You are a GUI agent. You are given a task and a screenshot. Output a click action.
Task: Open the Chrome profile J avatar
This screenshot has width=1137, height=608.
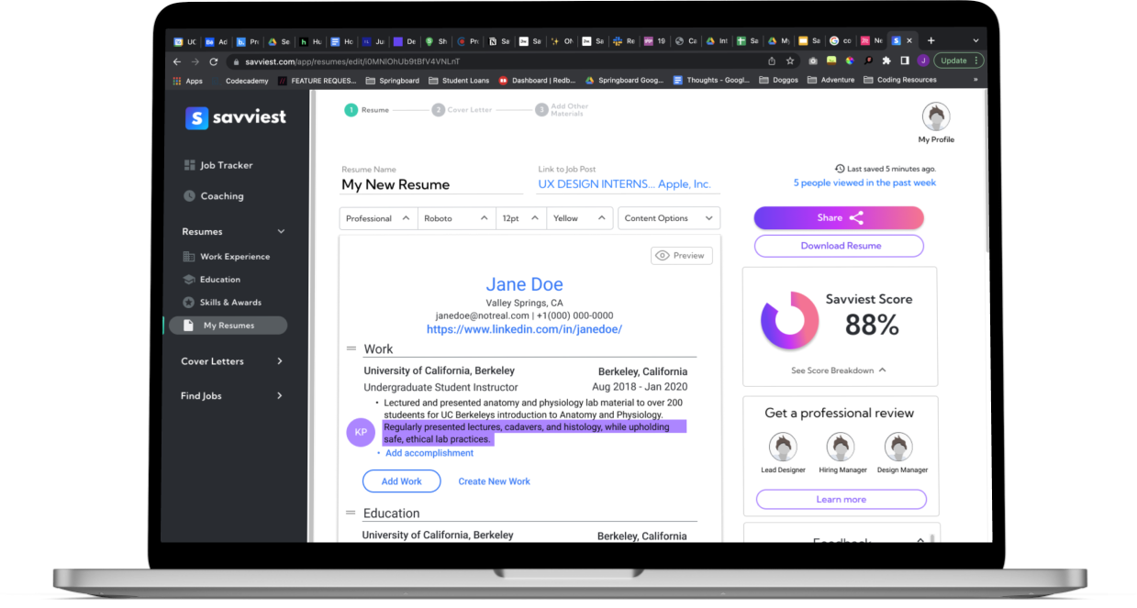(923, 61)
